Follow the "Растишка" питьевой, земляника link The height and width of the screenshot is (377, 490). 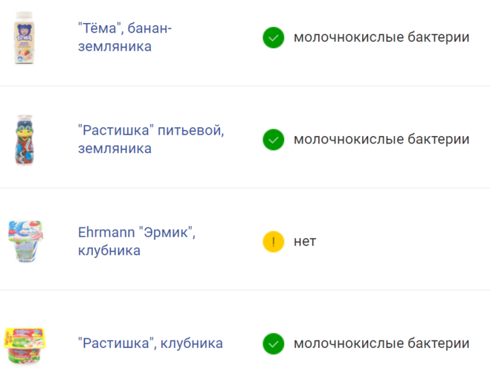[151, 139]
